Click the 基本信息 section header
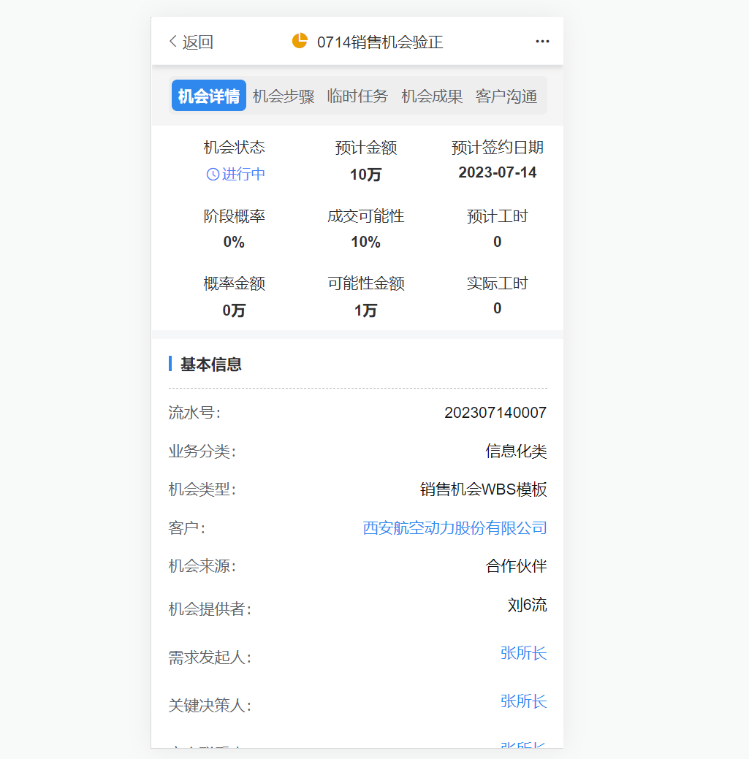 click(x=211, y=364)
